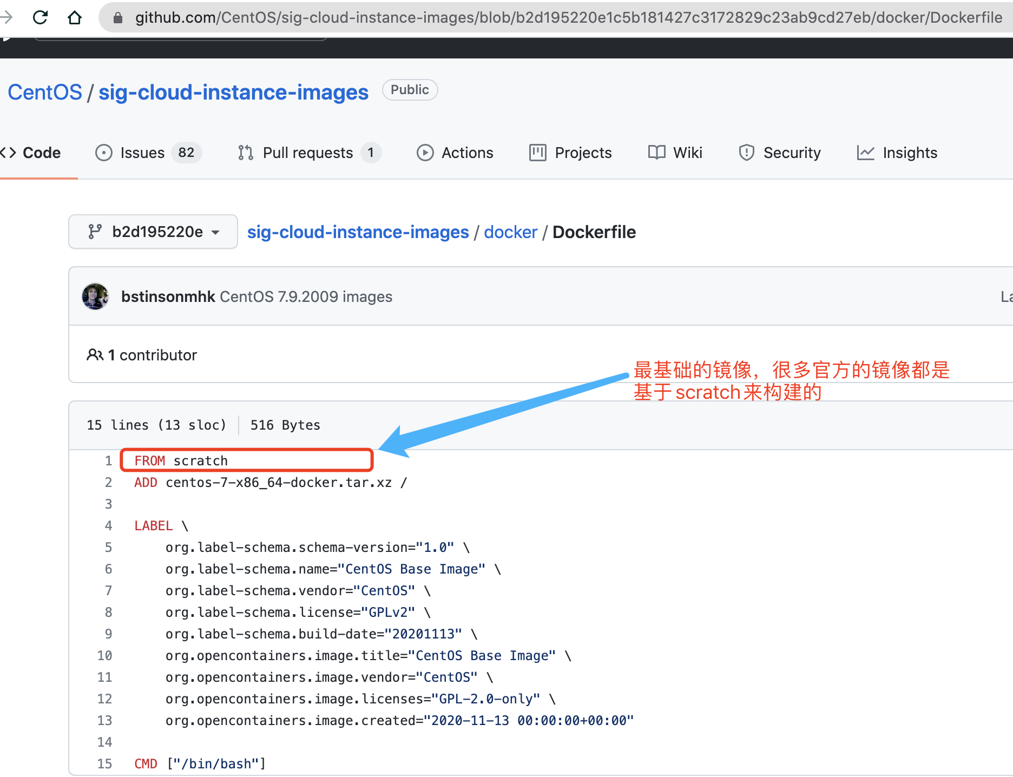Click the Wiki book icon

[657, 153]
